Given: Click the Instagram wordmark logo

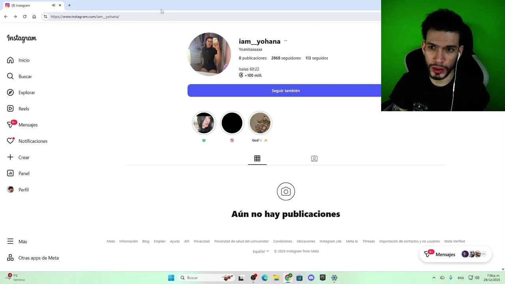Looking at the screenshot, I should (x=22, y=38).
